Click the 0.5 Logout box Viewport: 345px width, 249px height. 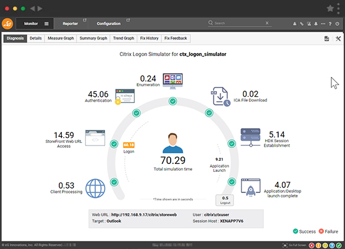coord(224,200)
